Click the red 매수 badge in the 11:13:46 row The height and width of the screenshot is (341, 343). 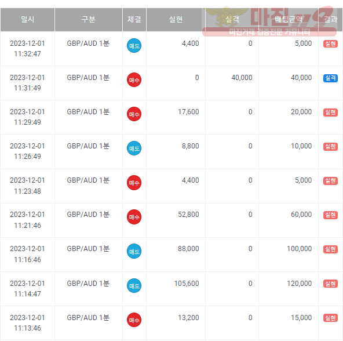(x=134, y=320)
